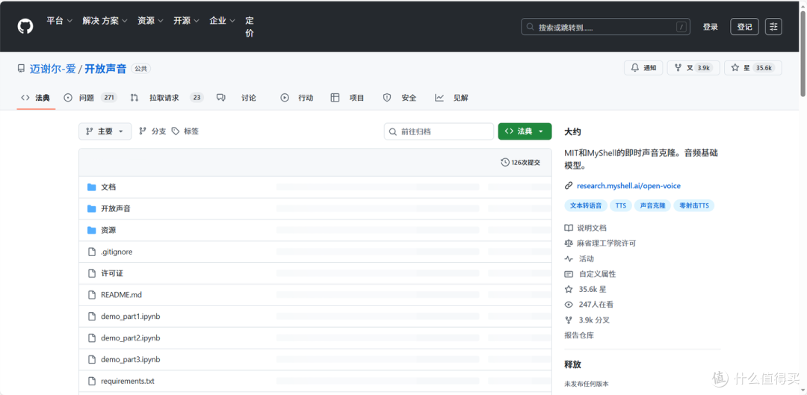This screenshot has height=395, width=807.
Task: Select the TTS topic tag
Action: [x=621, y=206]
